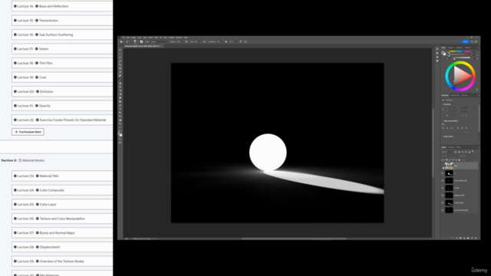Click the symmetry paint options icon
The height and width of the screenshot is (276, 491).
point(245,41)
